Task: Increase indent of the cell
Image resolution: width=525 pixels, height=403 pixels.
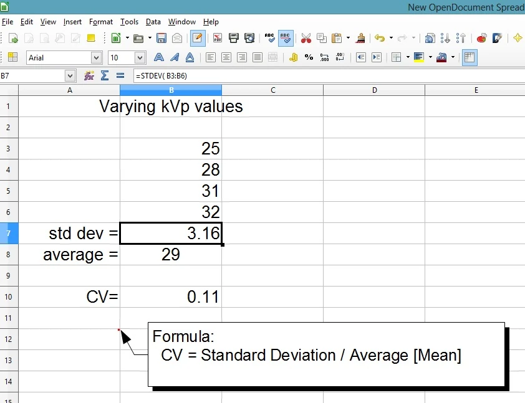Action: point(377,57)
